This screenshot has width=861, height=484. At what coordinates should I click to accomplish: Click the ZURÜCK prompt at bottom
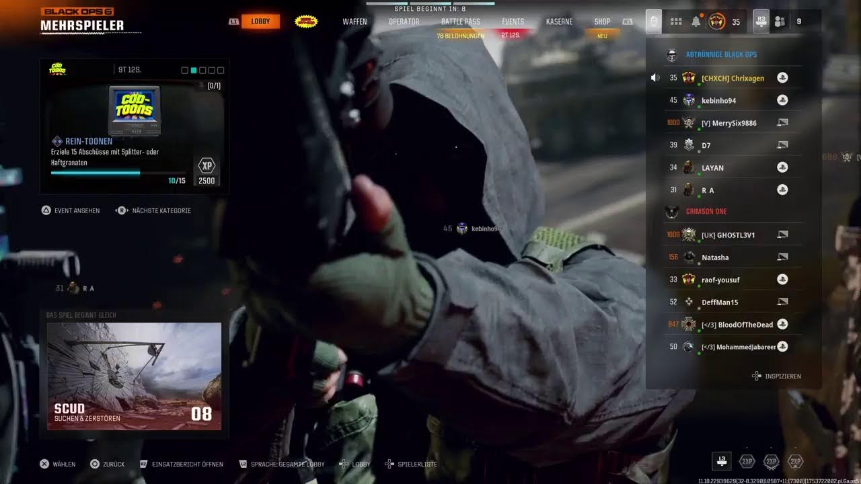point(108,464)
